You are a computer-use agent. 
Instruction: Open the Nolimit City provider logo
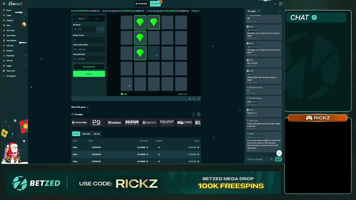(x=167, y=122)
